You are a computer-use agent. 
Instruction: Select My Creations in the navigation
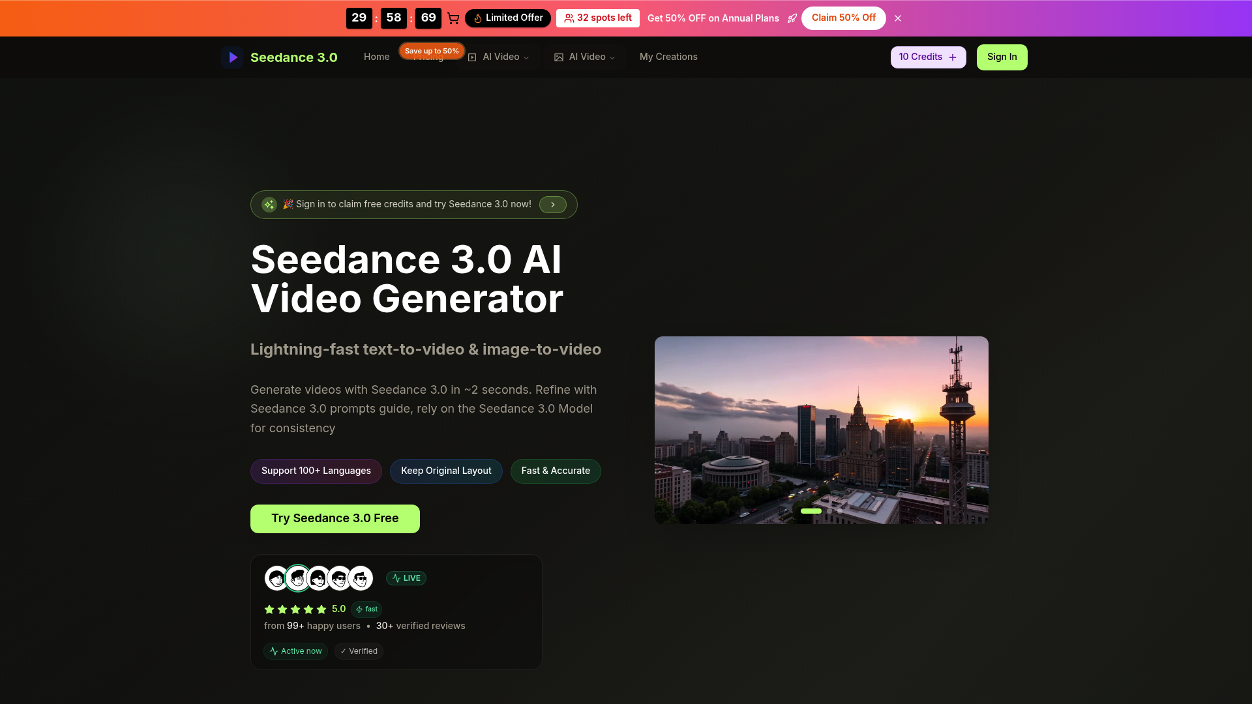tap(668, 57)
